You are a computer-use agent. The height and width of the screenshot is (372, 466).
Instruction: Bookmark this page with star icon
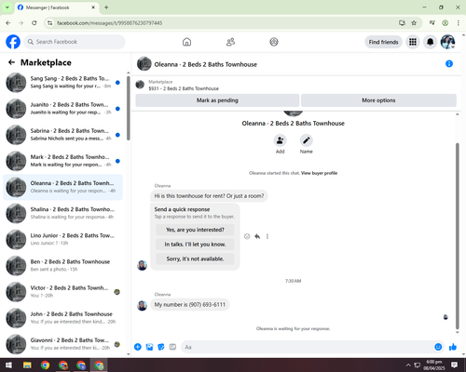414,23
